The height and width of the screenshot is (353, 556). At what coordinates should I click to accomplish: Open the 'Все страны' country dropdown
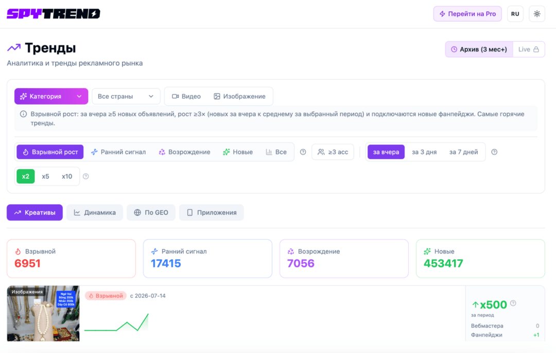pos(126,96)
